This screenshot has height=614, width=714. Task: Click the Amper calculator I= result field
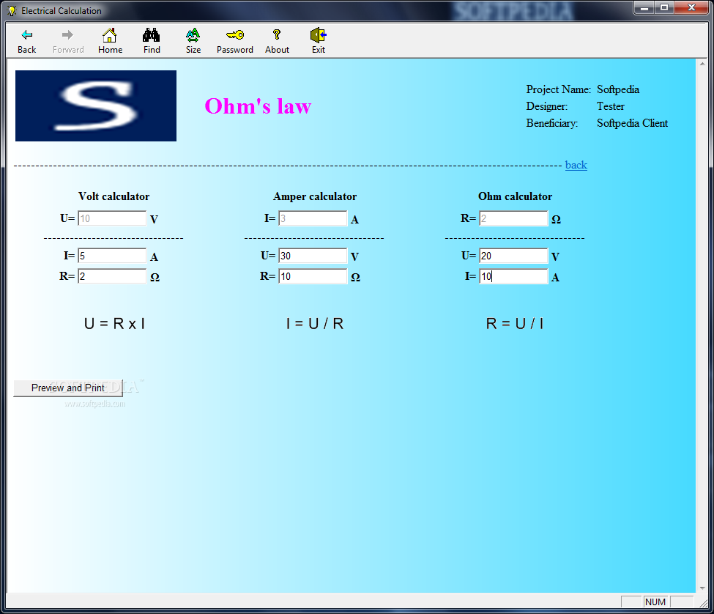pos(313,218)
